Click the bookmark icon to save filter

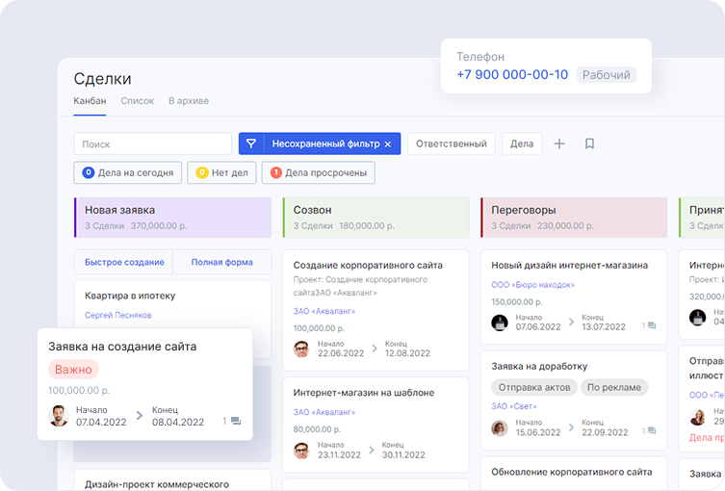pos(590,143)
